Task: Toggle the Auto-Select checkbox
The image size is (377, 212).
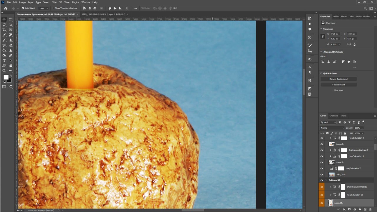Action: coord(23,8)
